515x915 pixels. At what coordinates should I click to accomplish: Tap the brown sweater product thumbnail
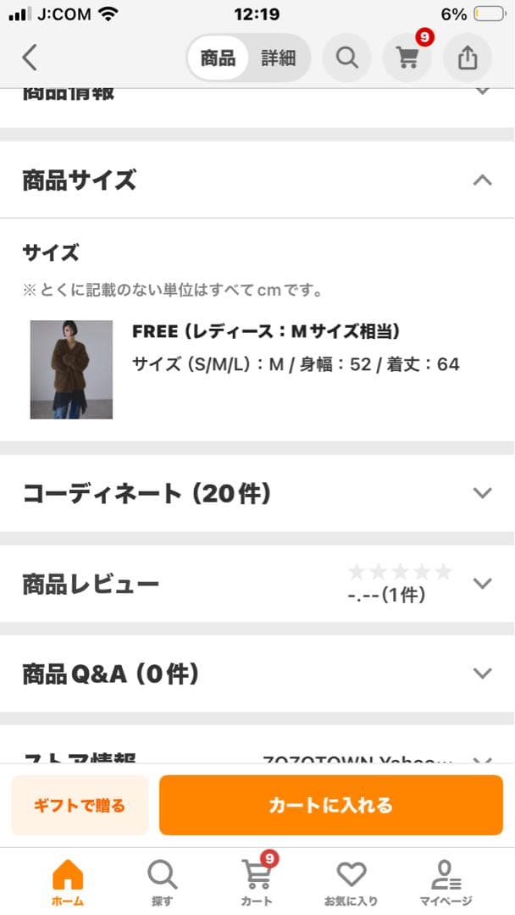click(71, 369)
